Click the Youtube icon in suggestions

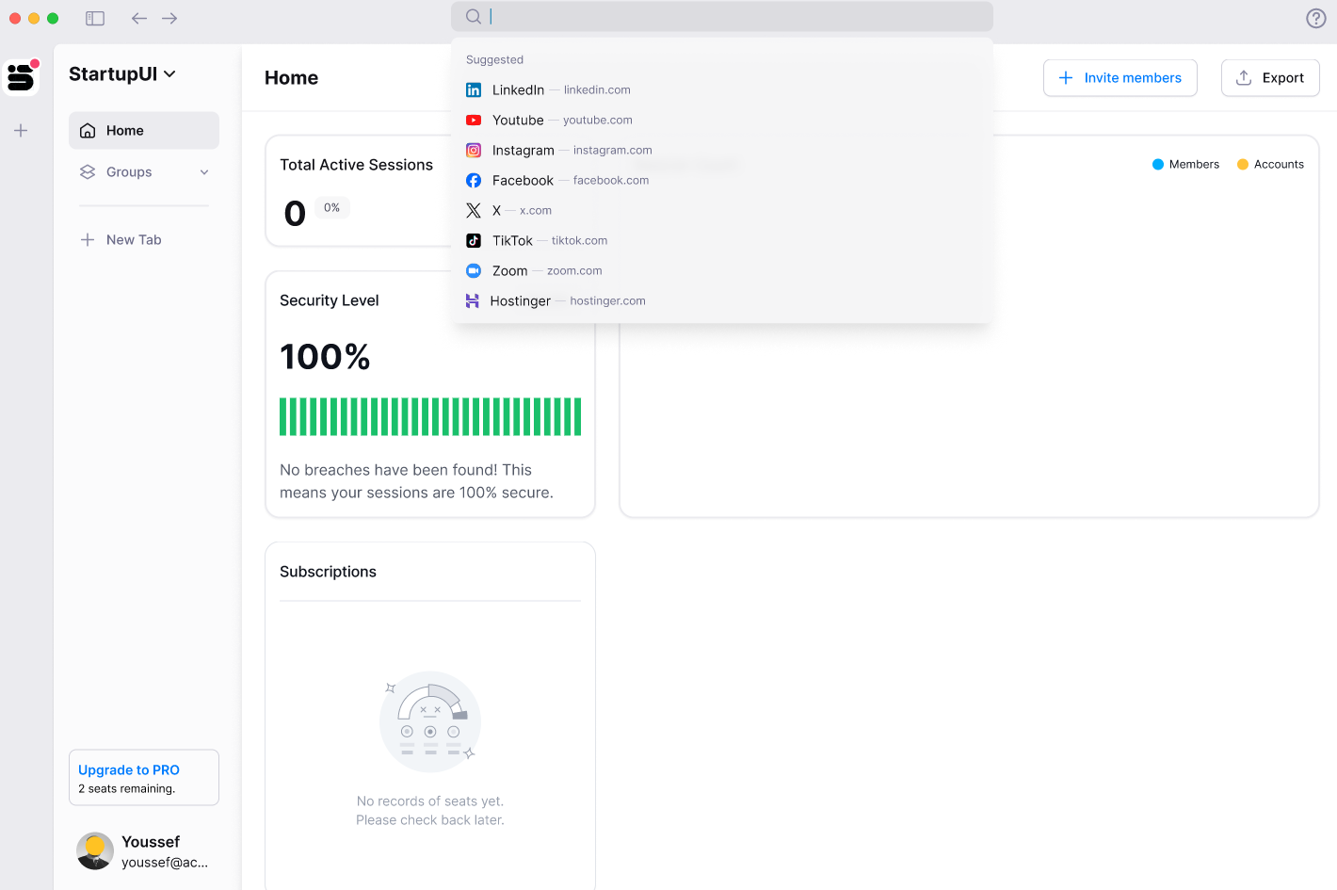[x=474, y=120]
